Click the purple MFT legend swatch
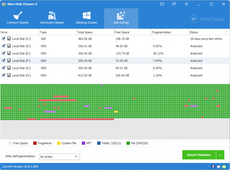This screenshot has height=170, width=230. (x=83, y=143)
